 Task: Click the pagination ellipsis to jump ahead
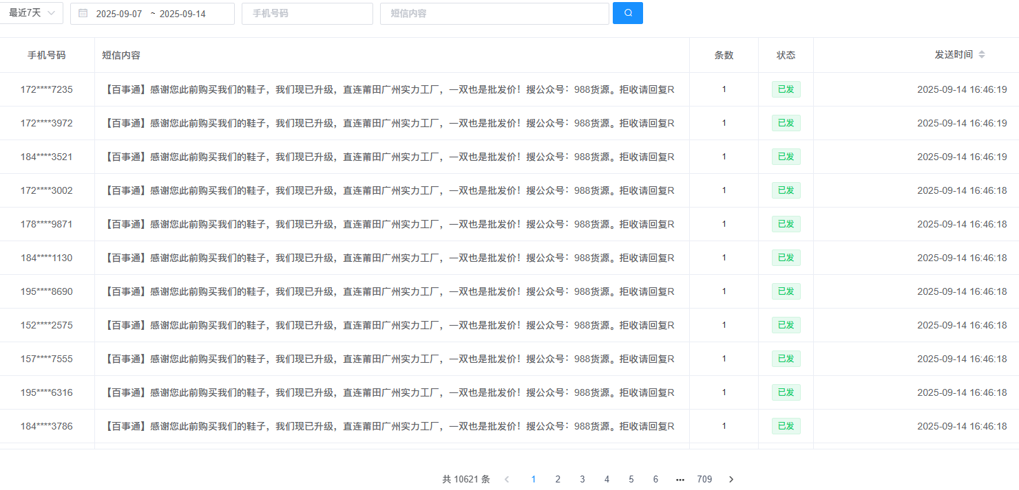tap(680, 479)
